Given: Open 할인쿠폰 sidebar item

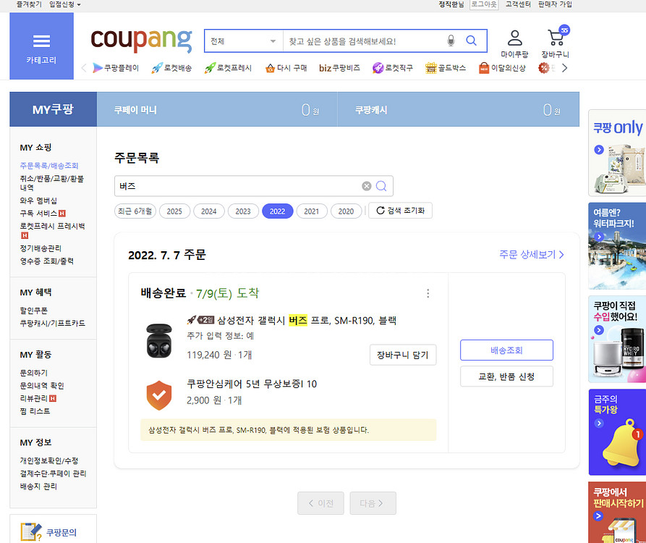Looking at the screenshot, I should [34, 311].
